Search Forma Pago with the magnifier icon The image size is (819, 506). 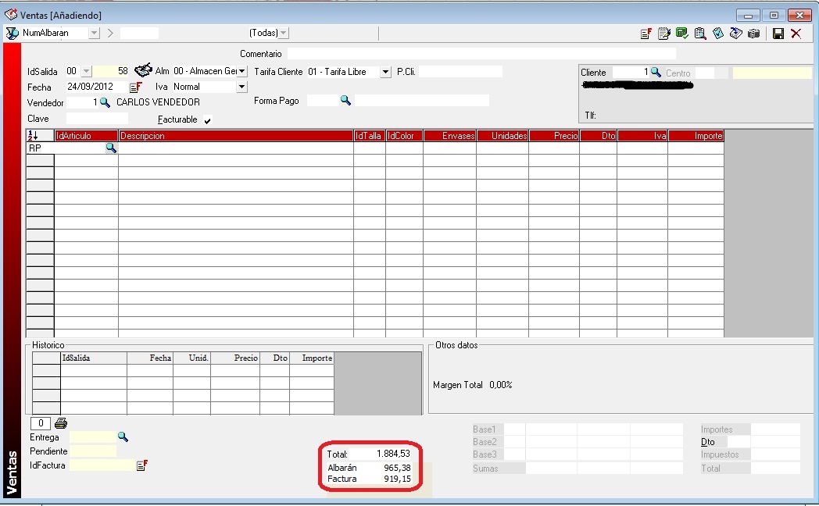coord(345,100)
